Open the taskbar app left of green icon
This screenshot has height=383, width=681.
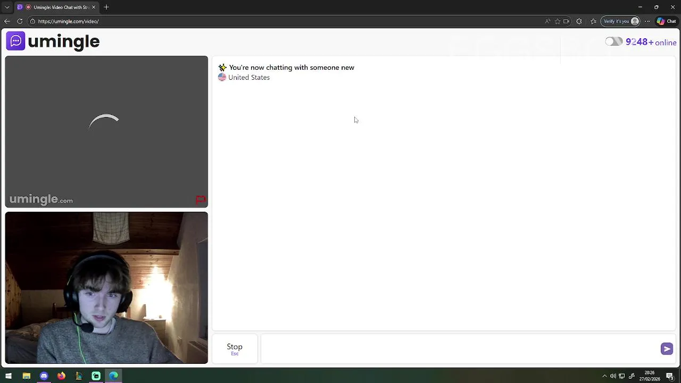point(79,376)
